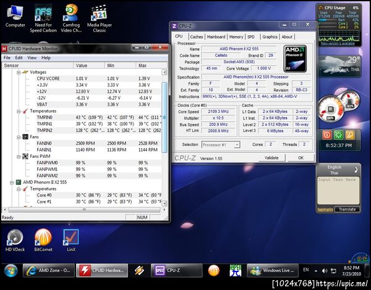This screenshot has height=290, width=371.
Task: Open Windows Live Messenger taskbar item
Action: [273, 270]
